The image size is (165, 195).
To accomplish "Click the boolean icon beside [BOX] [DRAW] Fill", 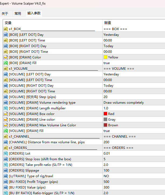I will tap(6, 63).
